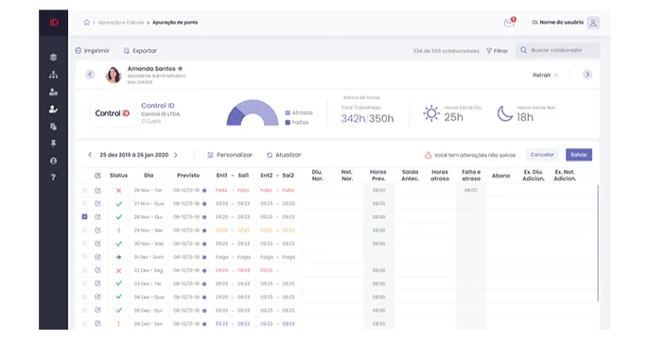This screenshot has width=649, height=340.
Task: Click the pin sidebar icon
Action: point(53,144)
